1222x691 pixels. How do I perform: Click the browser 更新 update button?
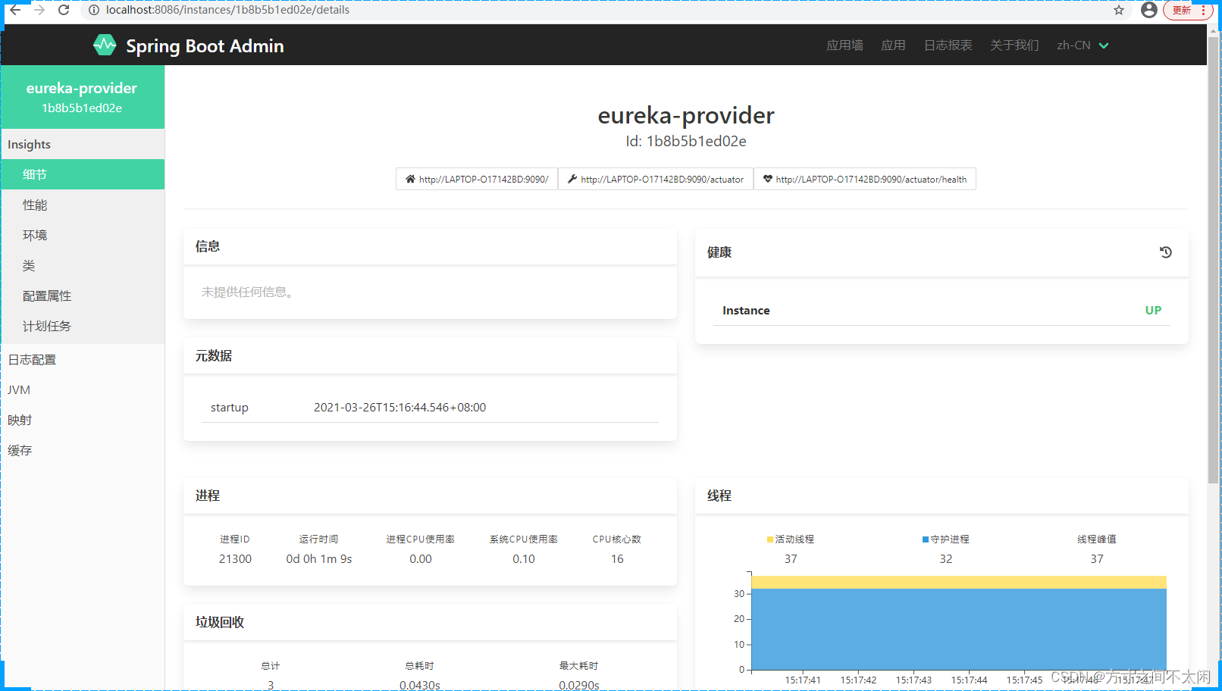tap(1188, 10)
